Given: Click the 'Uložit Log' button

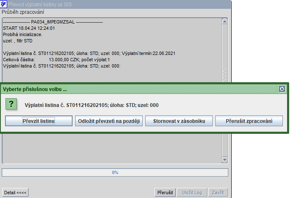Looking at the screenshot, I should pyautogui.click(x=192, y=193).
